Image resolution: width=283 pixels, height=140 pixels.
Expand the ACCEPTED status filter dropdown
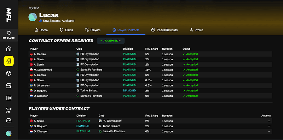(x=111, y=41)
